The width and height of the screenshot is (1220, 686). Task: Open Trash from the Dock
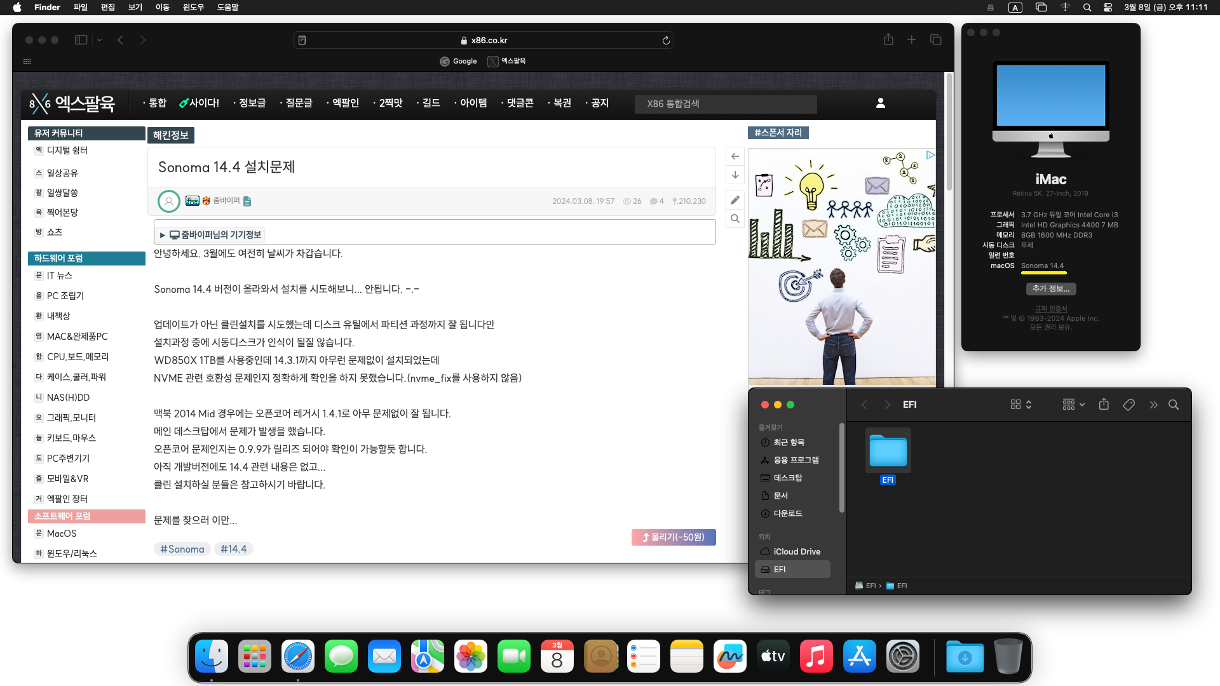coord(1008,657)
